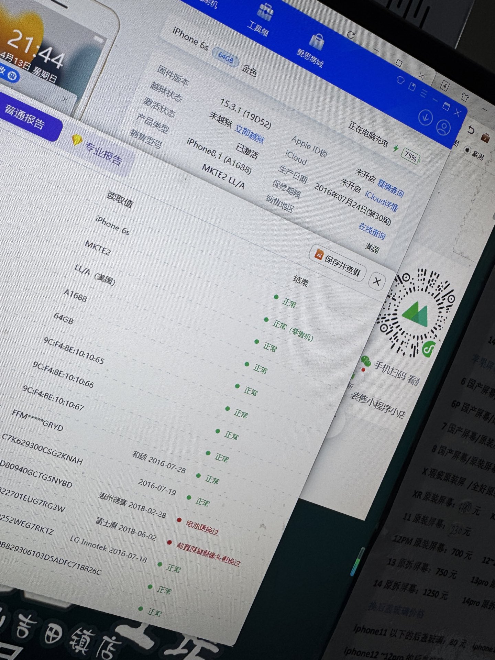495x660 pixels.
Task: Click the 64GB storage badge
Action: point(225,58)
